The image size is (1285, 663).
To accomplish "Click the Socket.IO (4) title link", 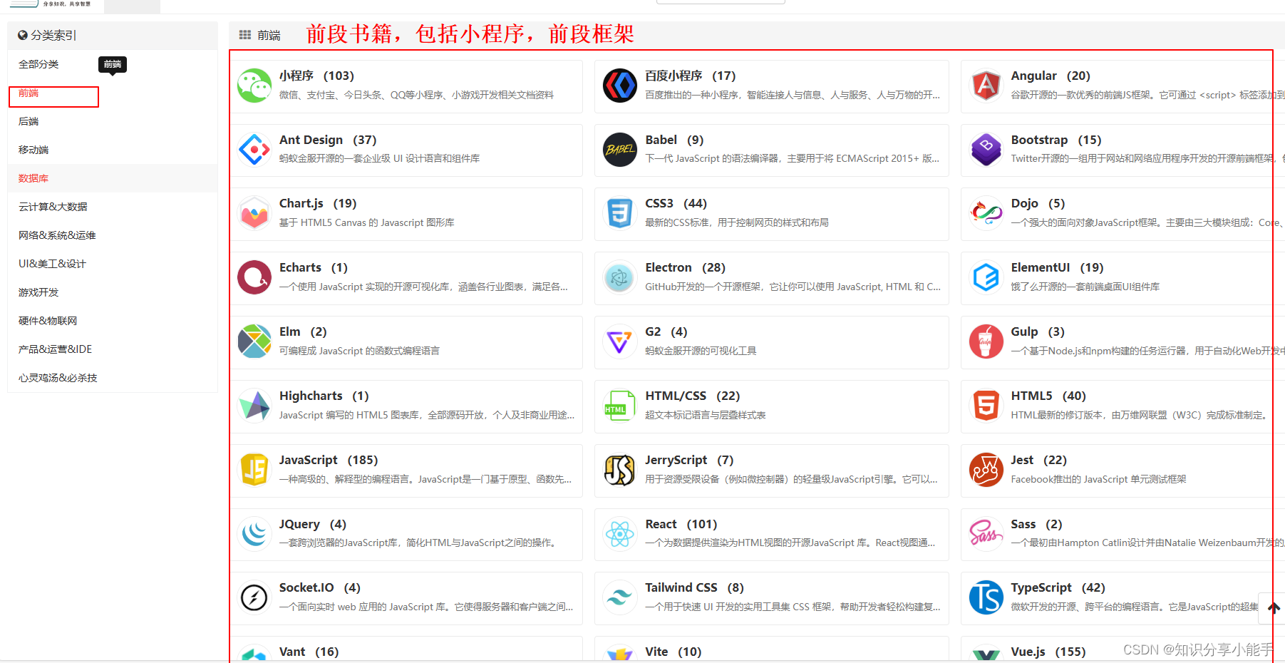I will (319, 587).
